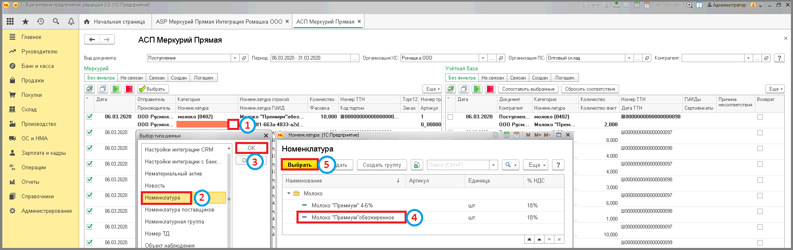Open Организация ПС dropdown arrow

point(629,58)
